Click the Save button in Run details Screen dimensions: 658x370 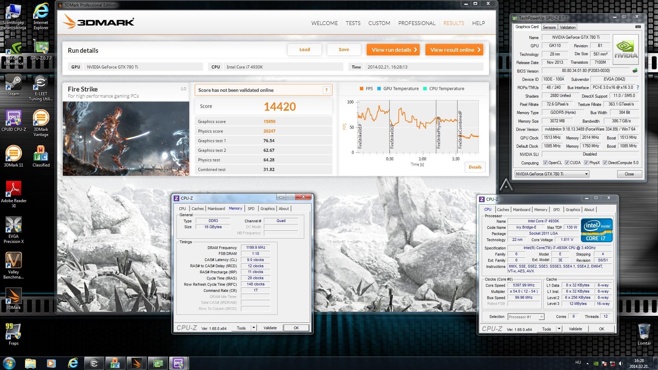coord(344,50)
